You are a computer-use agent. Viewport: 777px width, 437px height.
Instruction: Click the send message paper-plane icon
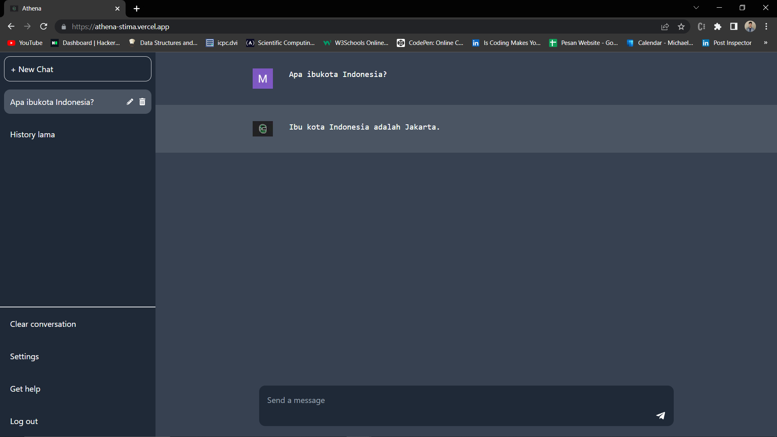pos(660,415)
